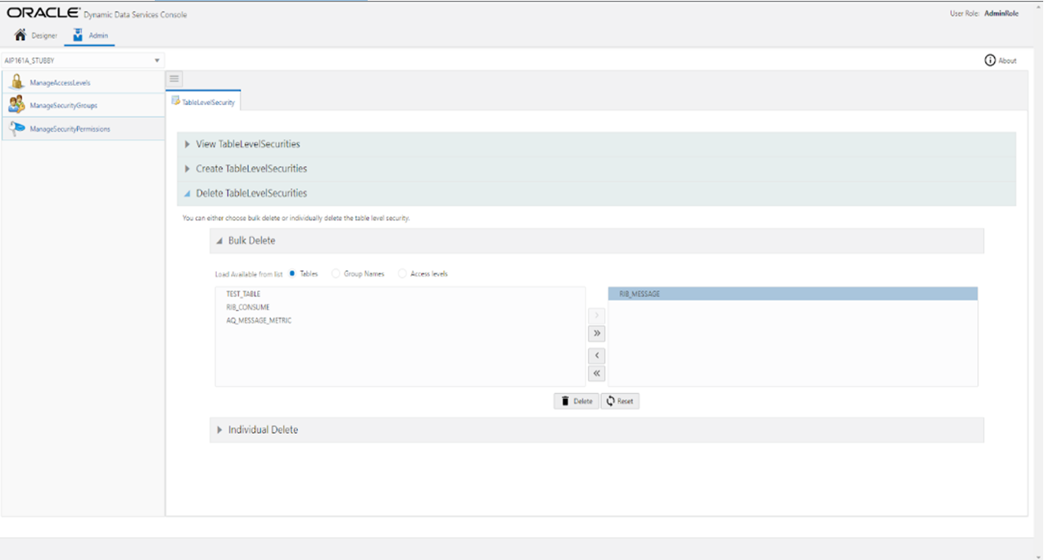Open the hamburger menu above TableLevelSecurity
The image size is (1044, 560).
click(x=174, y=78)
